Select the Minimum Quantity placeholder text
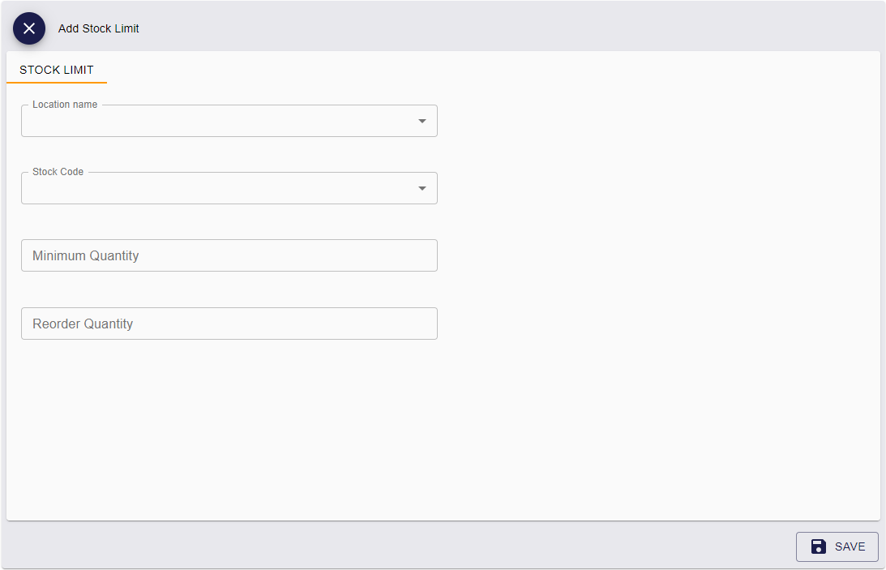 85,255
